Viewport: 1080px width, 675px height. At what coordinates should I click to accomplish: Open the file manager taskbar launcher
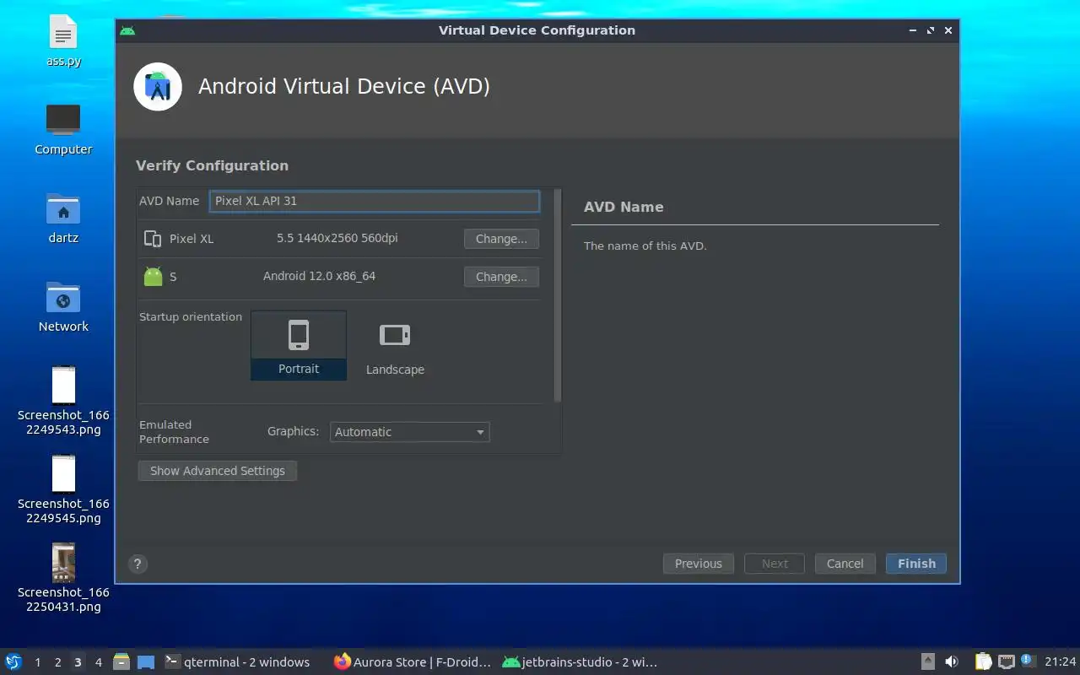tap(121, 662)
